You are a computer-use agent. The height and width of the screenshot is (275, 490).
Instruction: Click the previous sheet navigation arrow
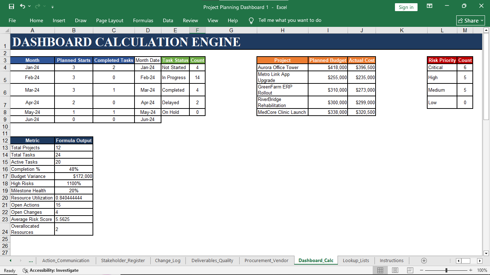(x=10, y=260)
